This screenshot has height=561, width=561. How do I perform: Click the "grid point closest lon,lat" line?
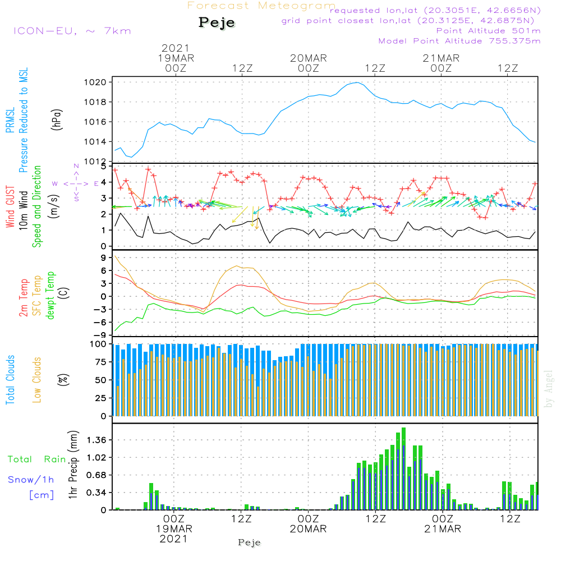coord(408,21)
